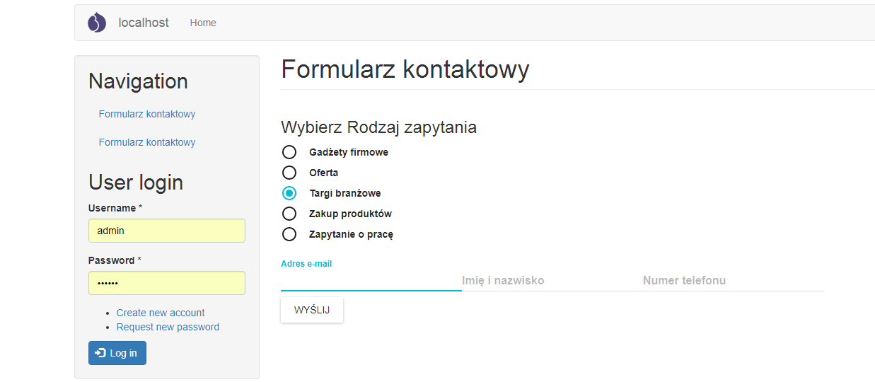The height and width of the screenshot is (382, 875).
Task: Select the Targi branżowe radio button
Action: [289, 193]
